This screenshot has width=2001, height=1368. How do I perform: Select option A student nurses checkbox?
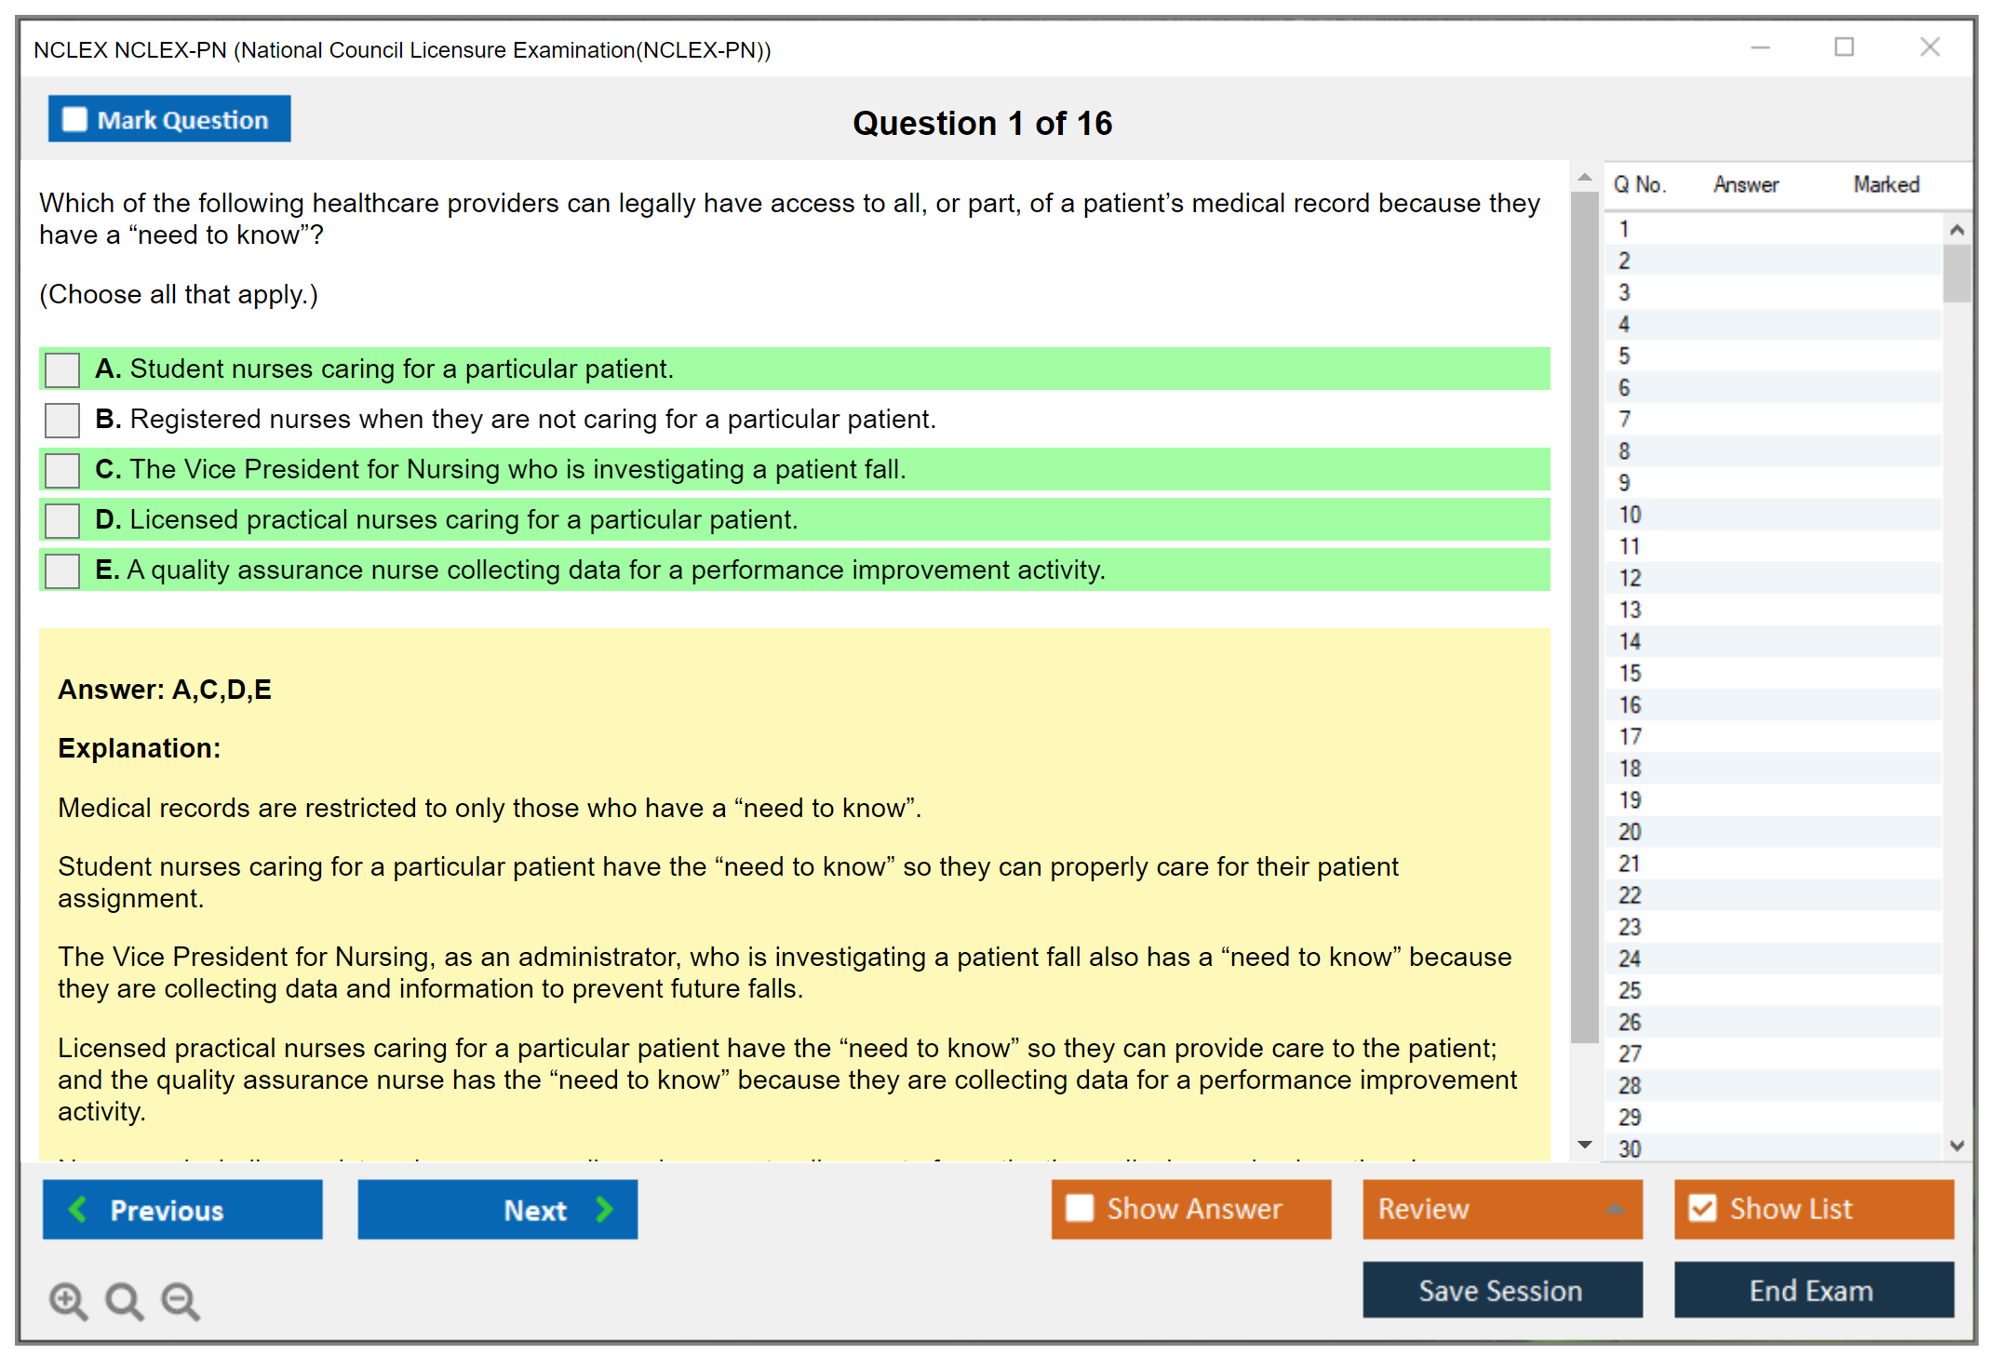click(x=62, y=369)
